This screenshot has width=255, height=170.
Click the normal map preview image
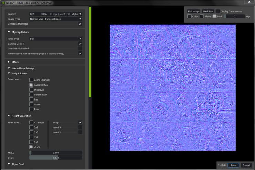pos(172,87)
